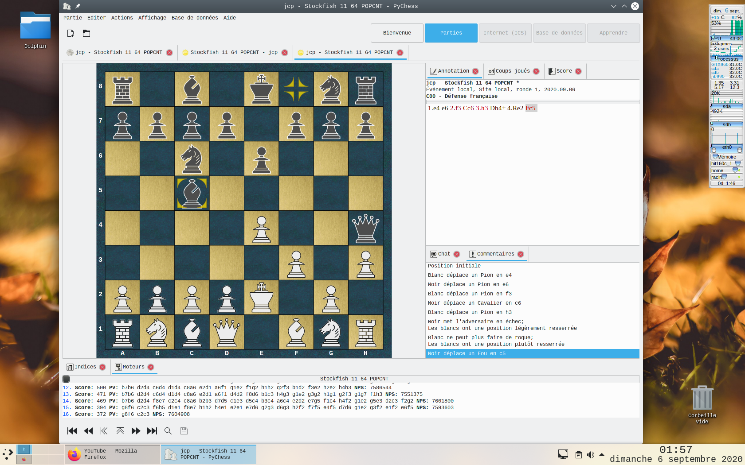Expand hidden system tray icons arrow
The image size is (745, 465).
click(x=602, y=455)
